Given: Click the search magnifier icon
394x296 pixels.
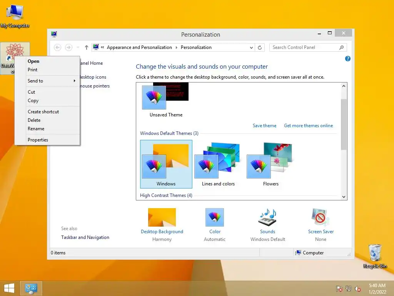Looking at the screenshot, I should click(342, 47).
